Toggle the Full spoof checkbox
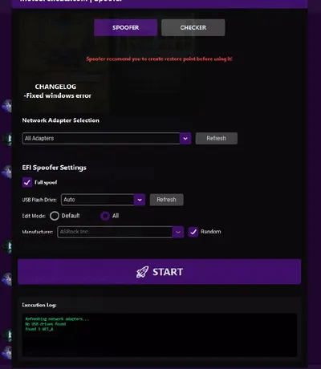This screenshot has width=321, height=369. [x=27, y=183]
